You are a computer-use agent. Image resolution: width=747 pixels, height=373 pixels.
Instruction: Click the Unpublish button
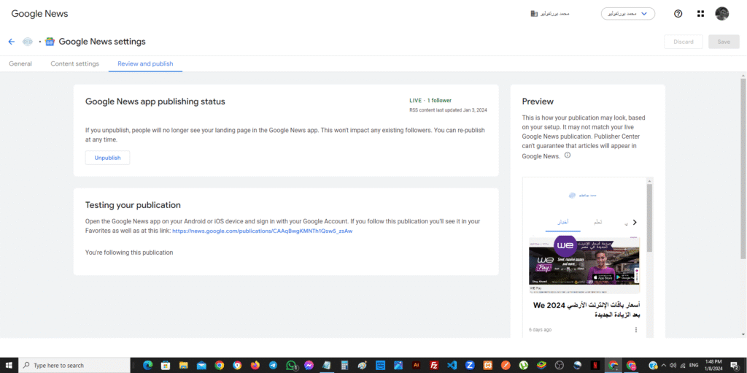pyautogui.click(x=108, y=158)
